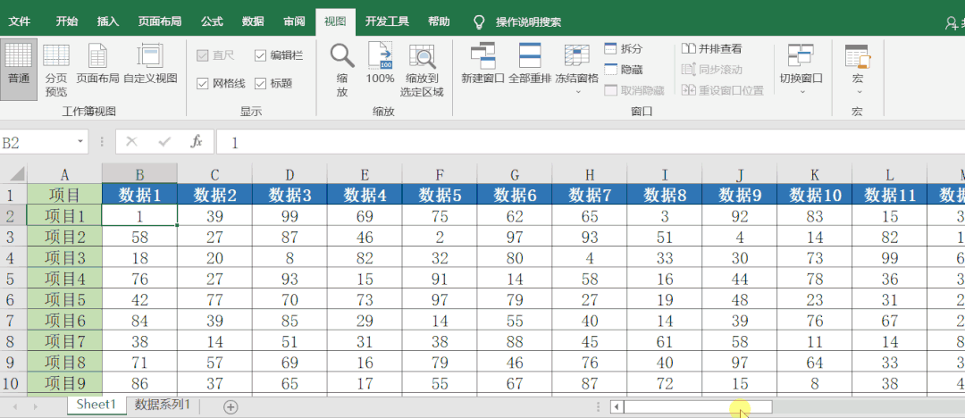Select cell B2 with value 1
The height and width of the screenshot is (418, 965).
coord(139,216)
